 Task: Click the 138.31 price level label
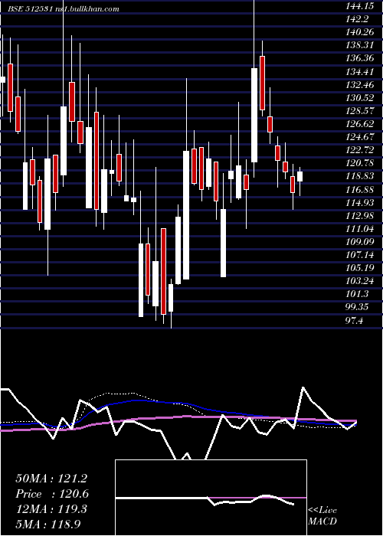[358, 44]
